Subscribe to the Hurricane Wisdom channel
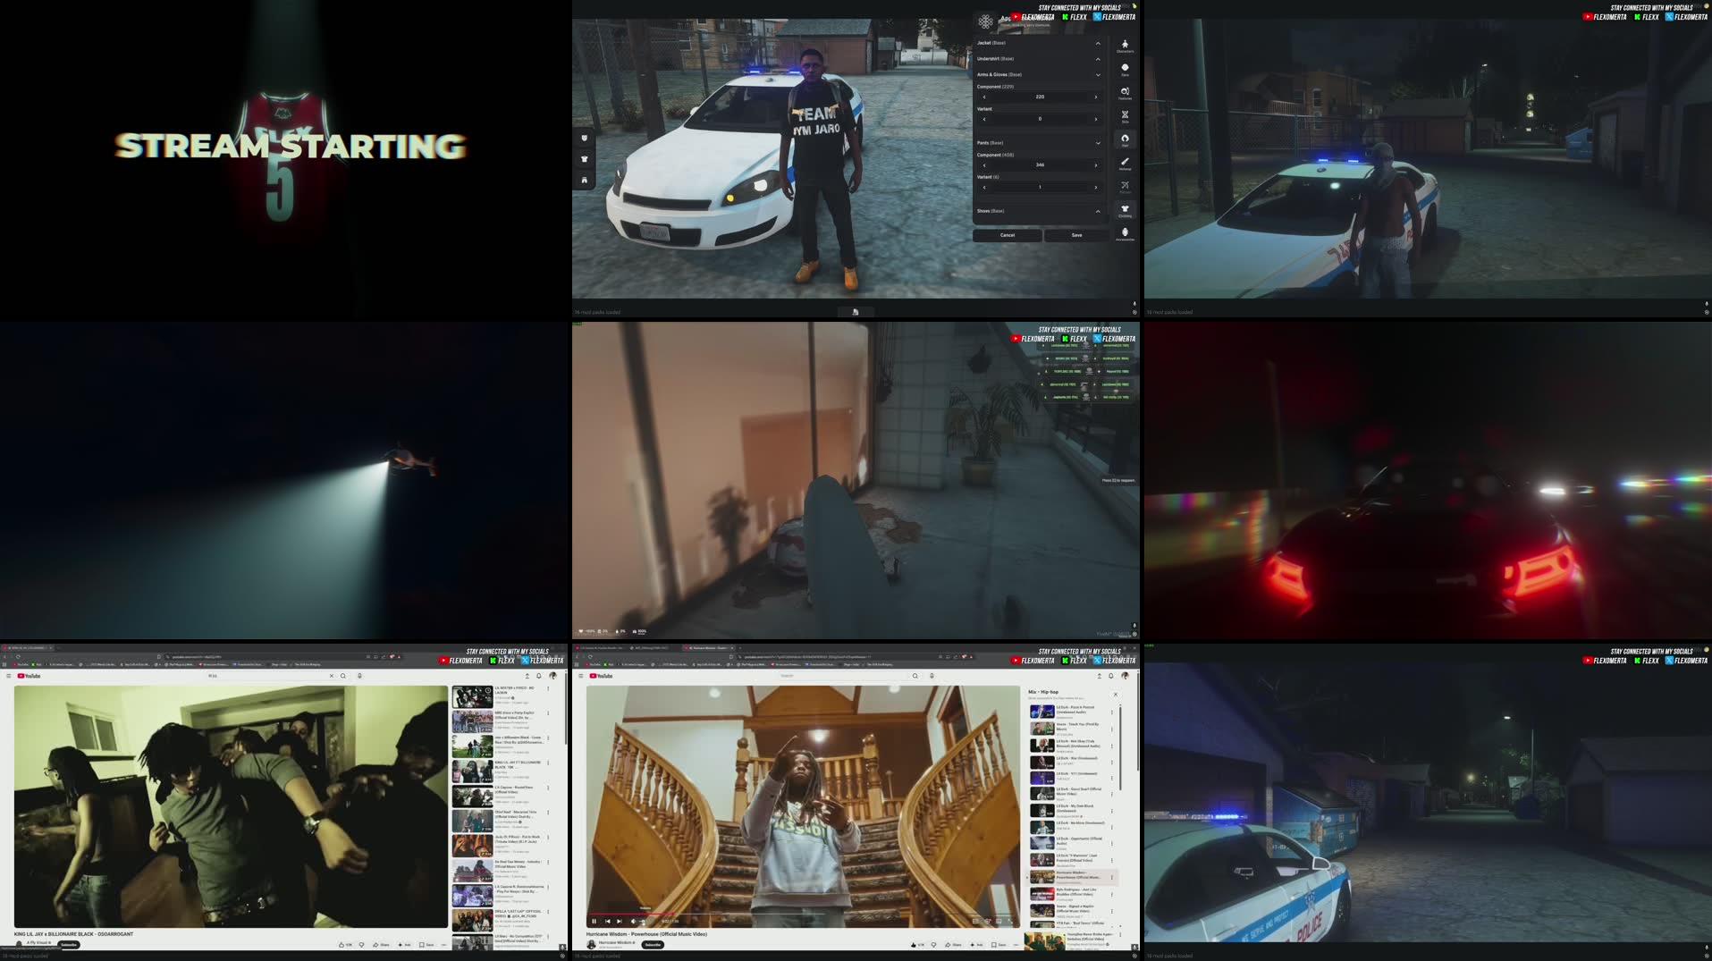The width and height of the screenshot is (1712, 961). [653, 945]
